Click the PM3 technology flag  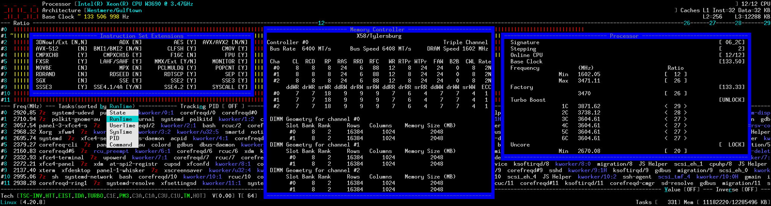(x=124, y=196)
